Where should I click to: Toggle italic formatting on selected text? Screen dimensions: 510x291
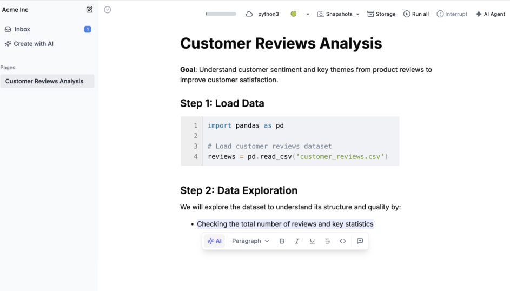(297, 241)
